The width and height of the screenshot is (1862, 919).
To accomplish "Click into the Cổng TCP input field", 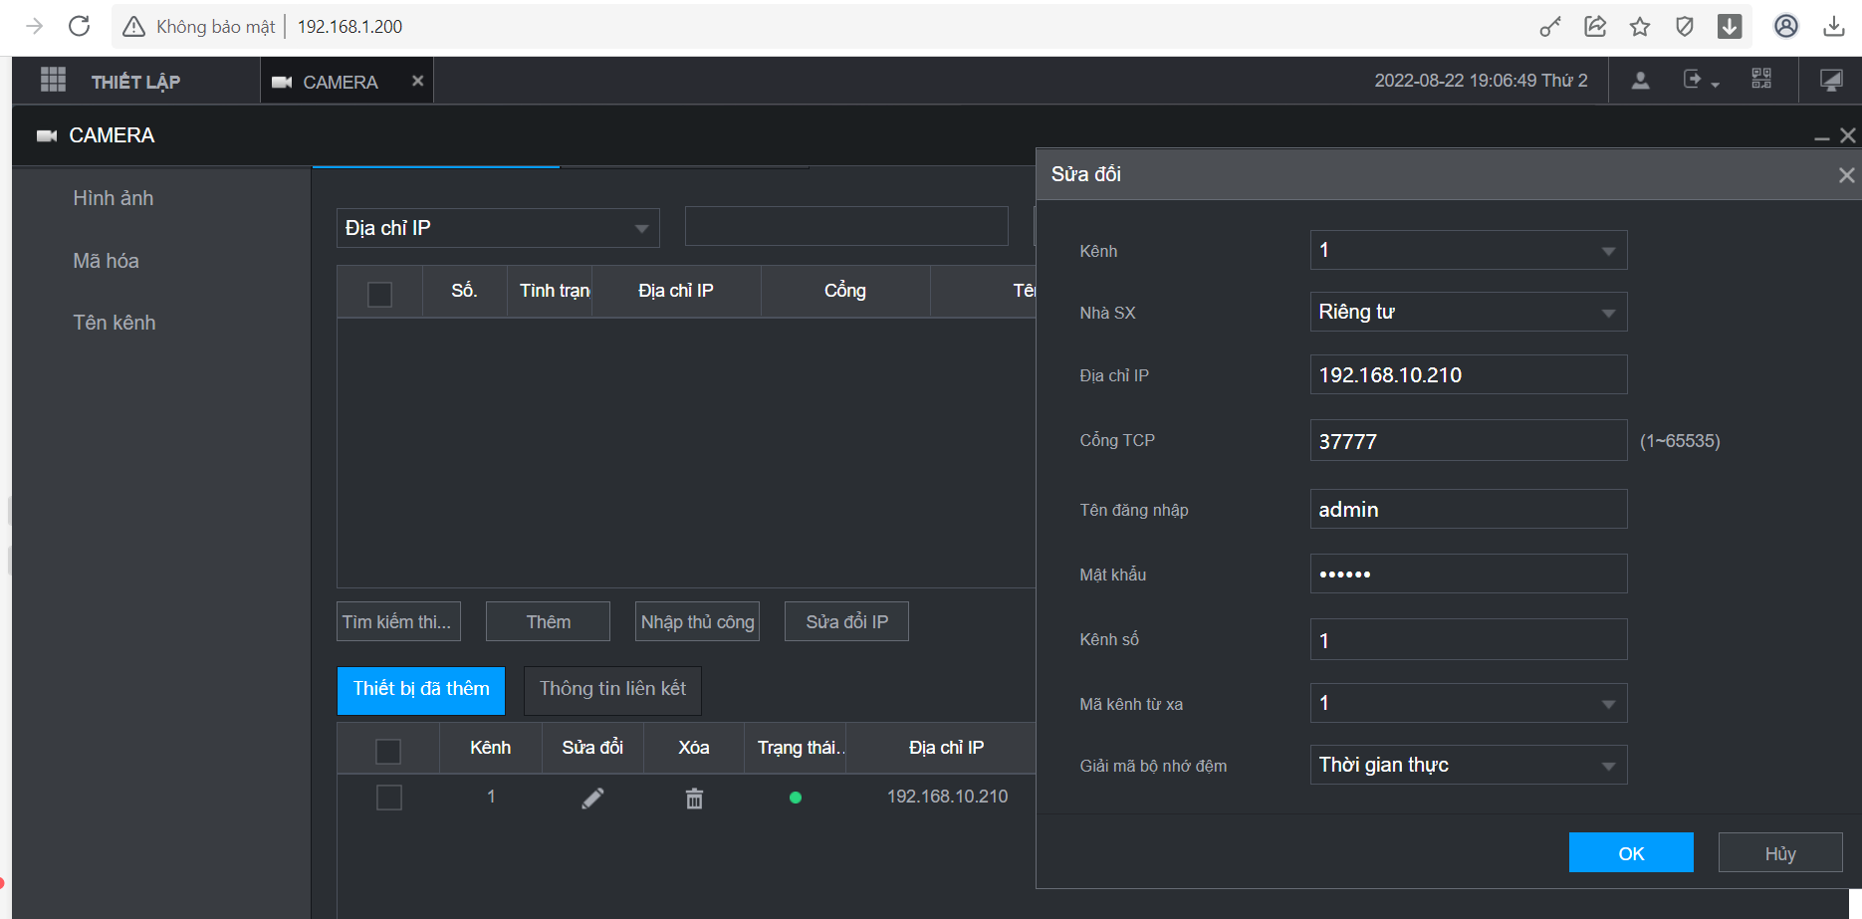I will (x=1468, y=441).
